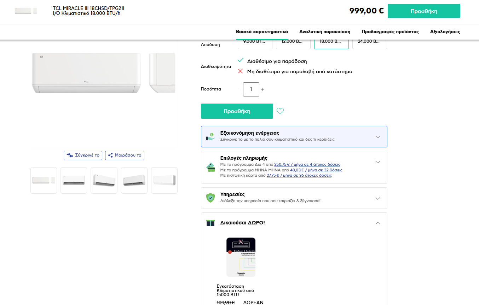Click the Διαθέσιμο για παράδοση text

(277, 61)
